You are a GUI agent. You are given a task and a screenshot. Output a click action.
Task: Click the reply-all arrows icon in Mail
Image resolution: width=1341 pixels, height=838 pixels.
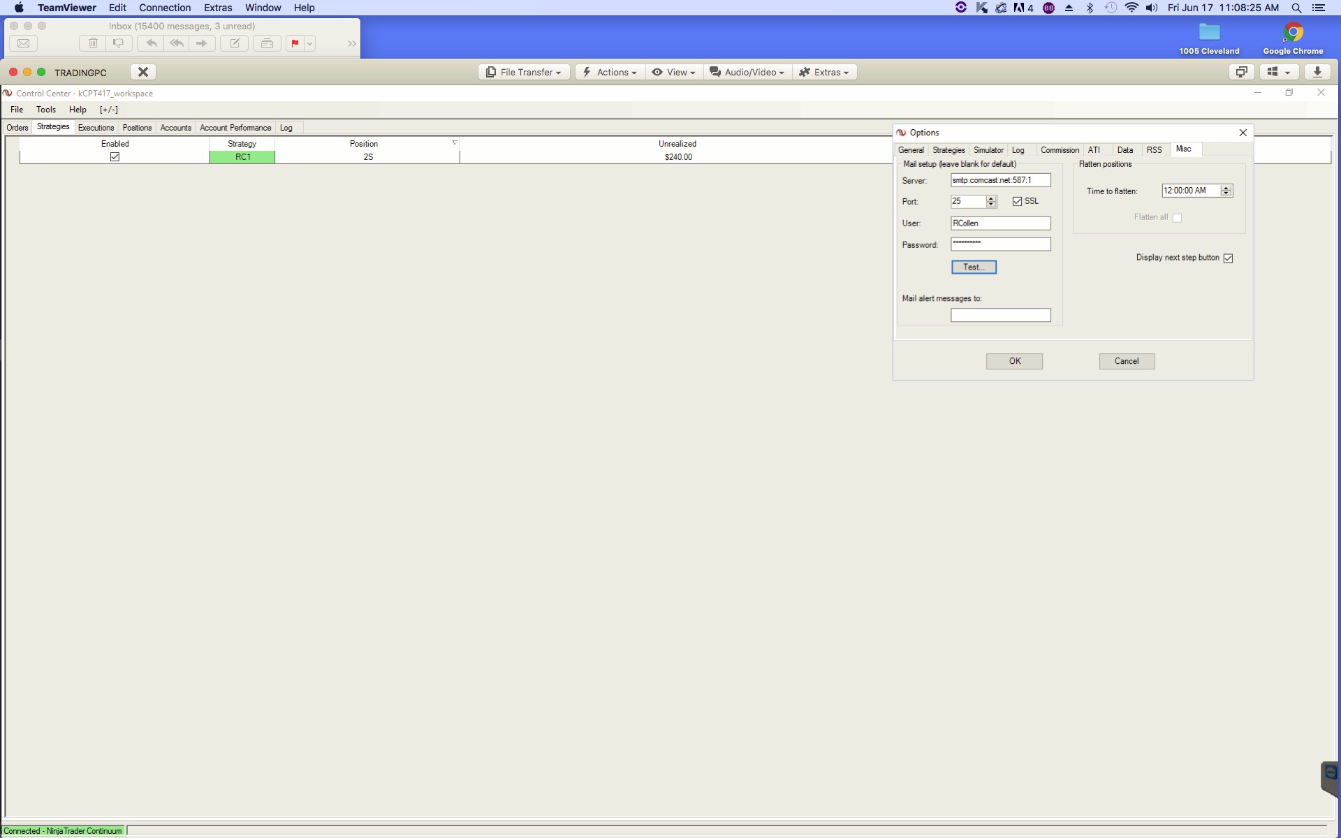tap(177, 43)
